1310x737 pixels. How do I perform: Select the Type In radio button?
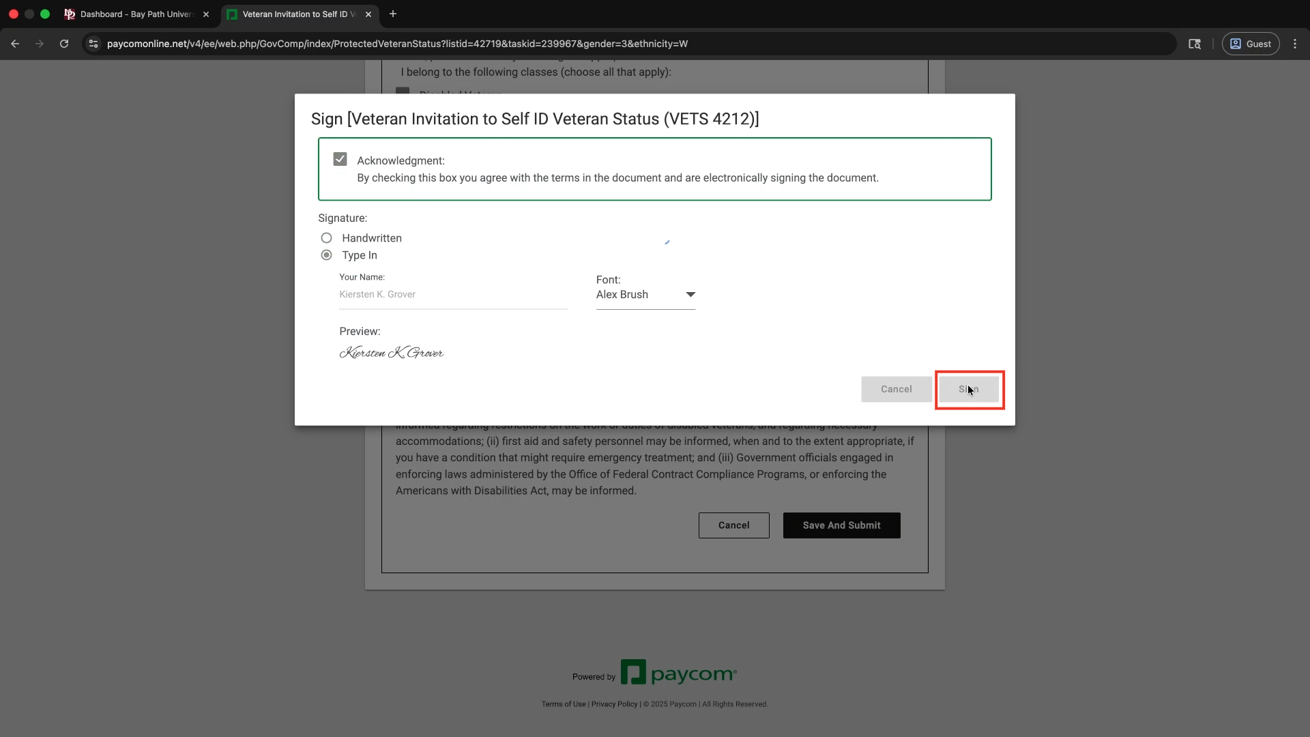click(x=327, y=255)
